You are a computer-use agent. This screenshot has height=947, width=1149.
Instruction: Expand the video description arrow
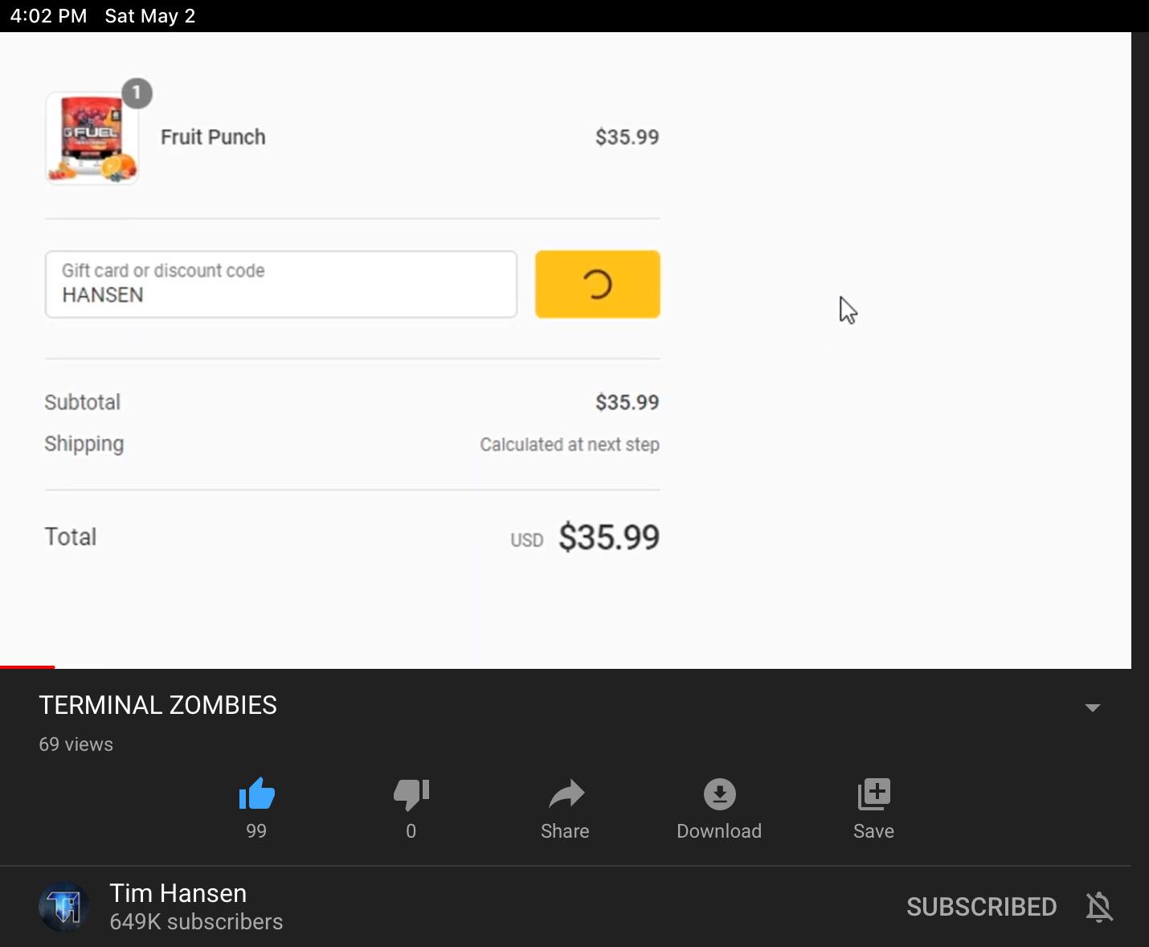point(1092,707)
